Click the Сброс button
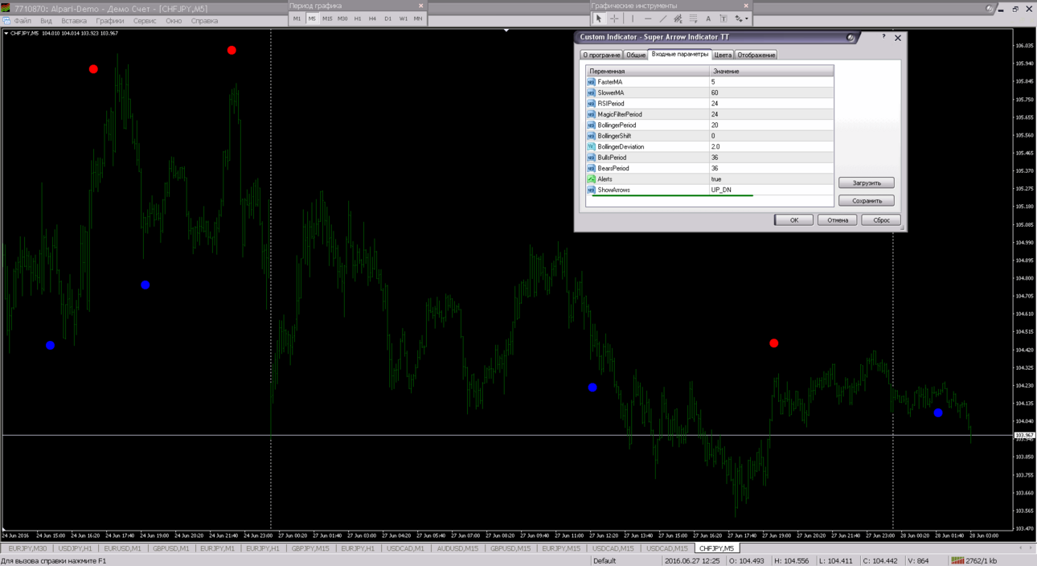 [x=881, y=219]
